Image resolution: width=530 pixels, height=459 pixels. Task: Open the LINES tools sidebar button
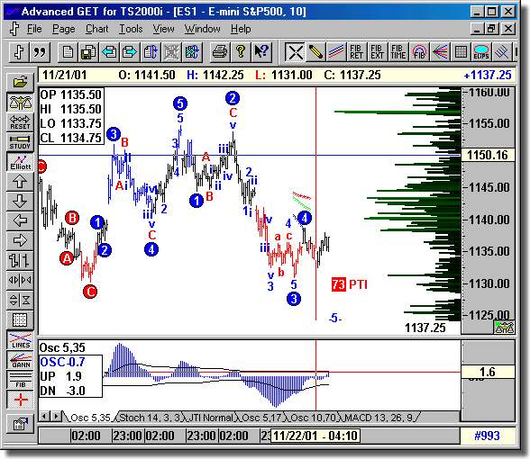pyautogui.click(x=20, y=340)
